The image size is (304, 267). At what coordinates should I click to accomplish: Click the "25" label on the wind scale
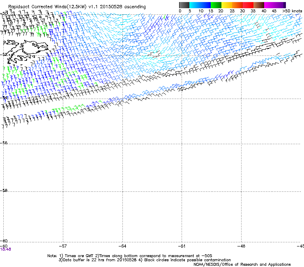pos(232,11)
